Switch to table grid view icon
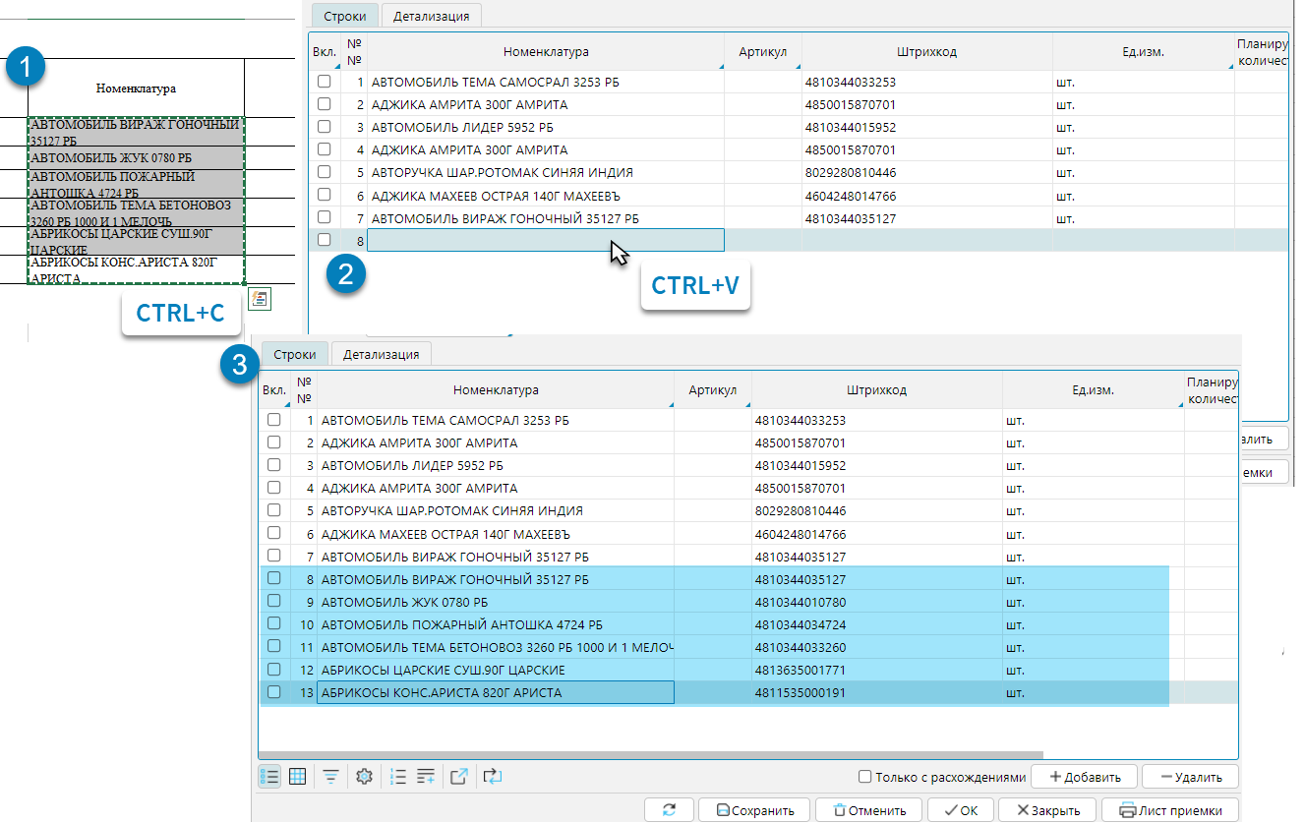1305x824 pixels. 297,777
